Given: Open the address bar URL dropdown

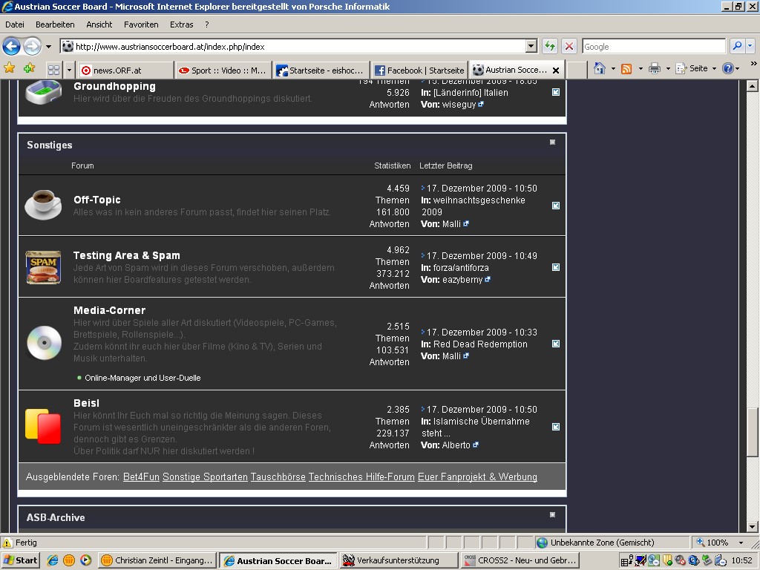Looking at the screenshot, I should 531,46.
